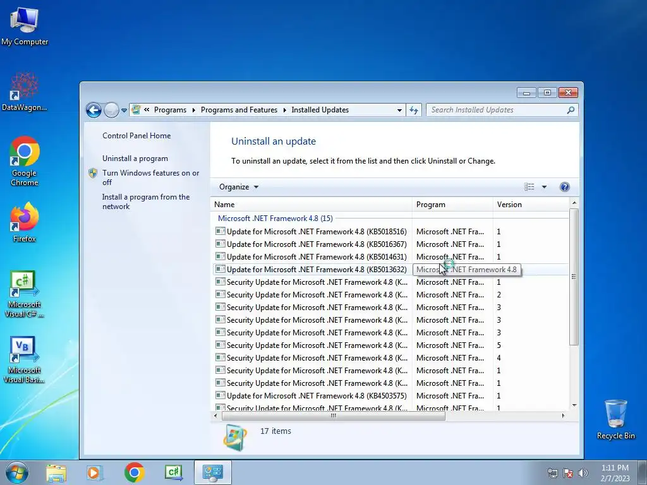Image resolution: width=647 pixels, height=485 pixels.
Task: Open the Organize dropdown menu
Action: pyautogui.click(x=239, y=187)
